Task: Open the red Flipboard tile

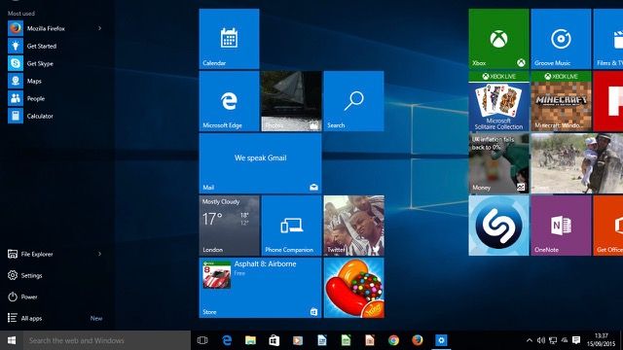Action: (x=607, y=101)
